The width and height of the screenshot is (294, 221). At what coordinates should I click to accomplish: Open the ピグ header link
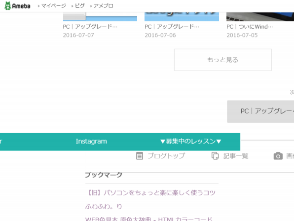pyautogui.click(x=80, y=6)
